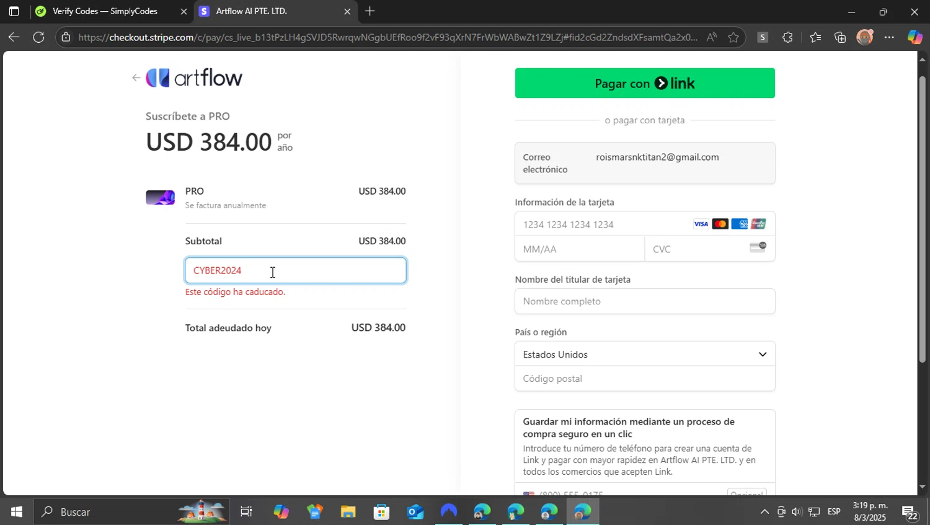Open the Favorites list icon
The height and width of the screenshot is (525, 930).
(x=815, y=37)
